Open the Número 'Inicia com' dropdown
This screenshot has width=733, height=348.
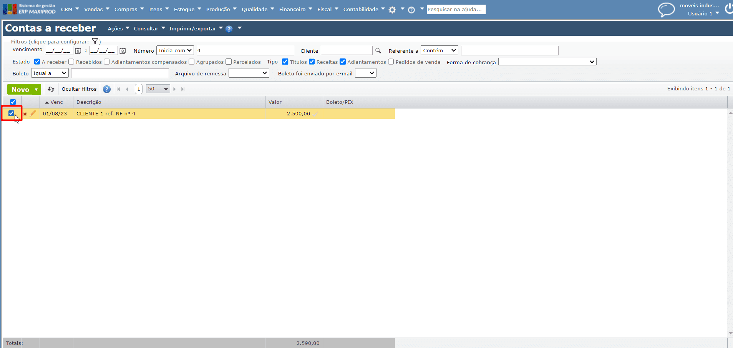(x=175, y=50)
